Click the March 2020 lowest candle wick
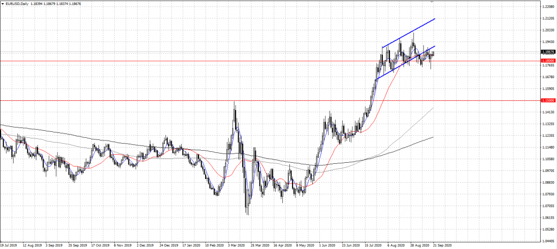This screenshot has width=557, height=249. [246, 212]
